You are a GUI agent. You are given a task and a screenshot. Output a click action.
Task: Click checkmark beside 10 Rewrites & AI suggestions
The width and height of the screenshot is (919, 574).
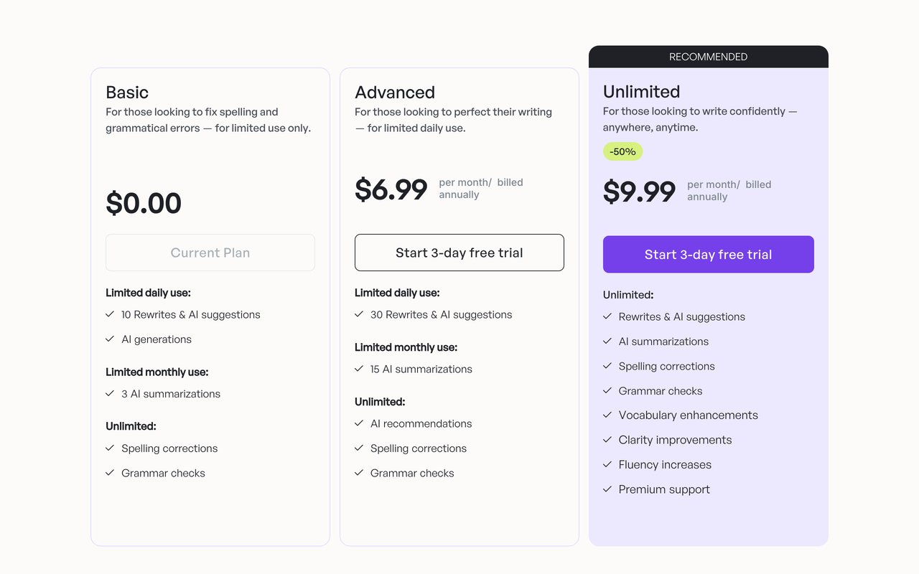110,314
